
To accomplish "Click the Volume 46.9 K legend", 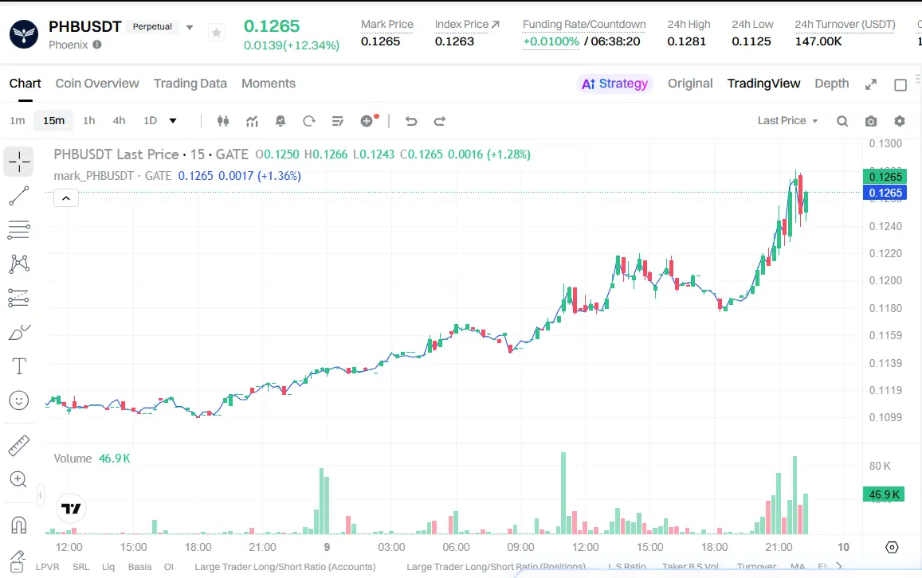I will pyautogui.click(x=92, y=458).
